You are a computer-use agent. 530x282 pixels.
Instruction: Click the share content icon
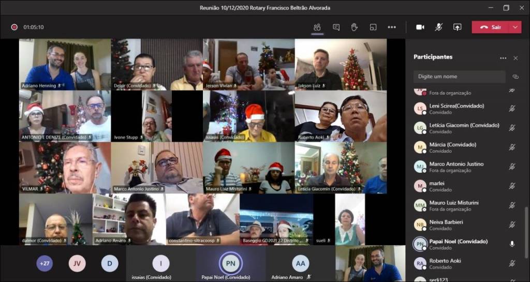point(457,27)
